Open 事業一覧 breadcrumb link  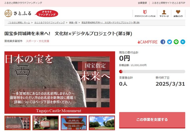pos(73,23)
